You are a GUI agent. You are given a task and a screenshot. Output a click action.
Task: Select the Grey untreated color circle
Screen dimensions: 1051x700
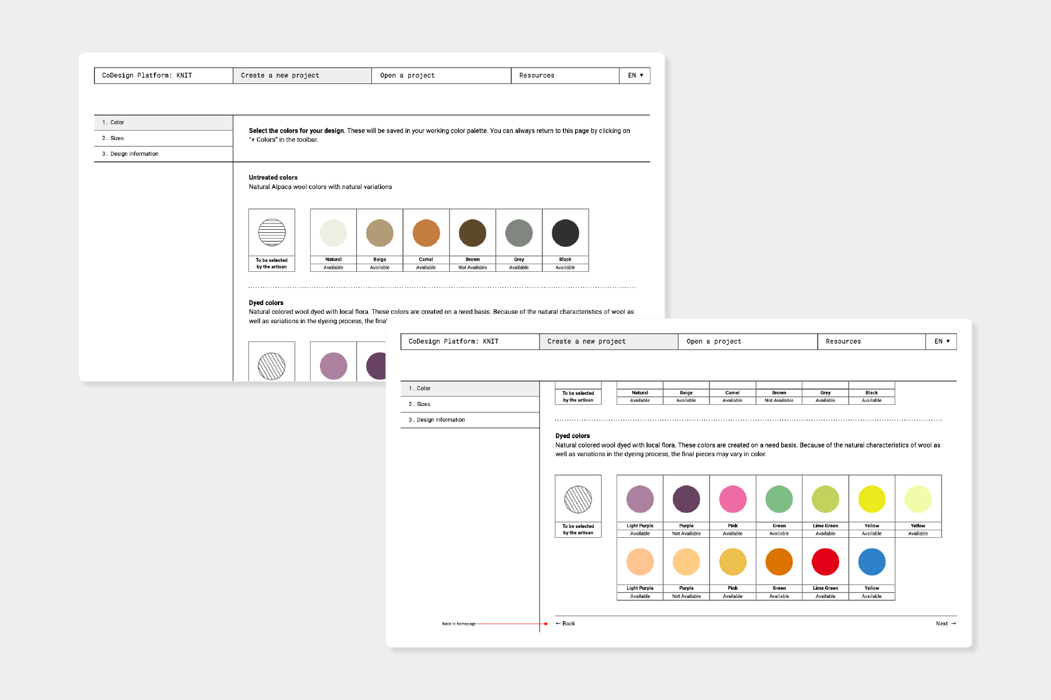pos(518,233)
